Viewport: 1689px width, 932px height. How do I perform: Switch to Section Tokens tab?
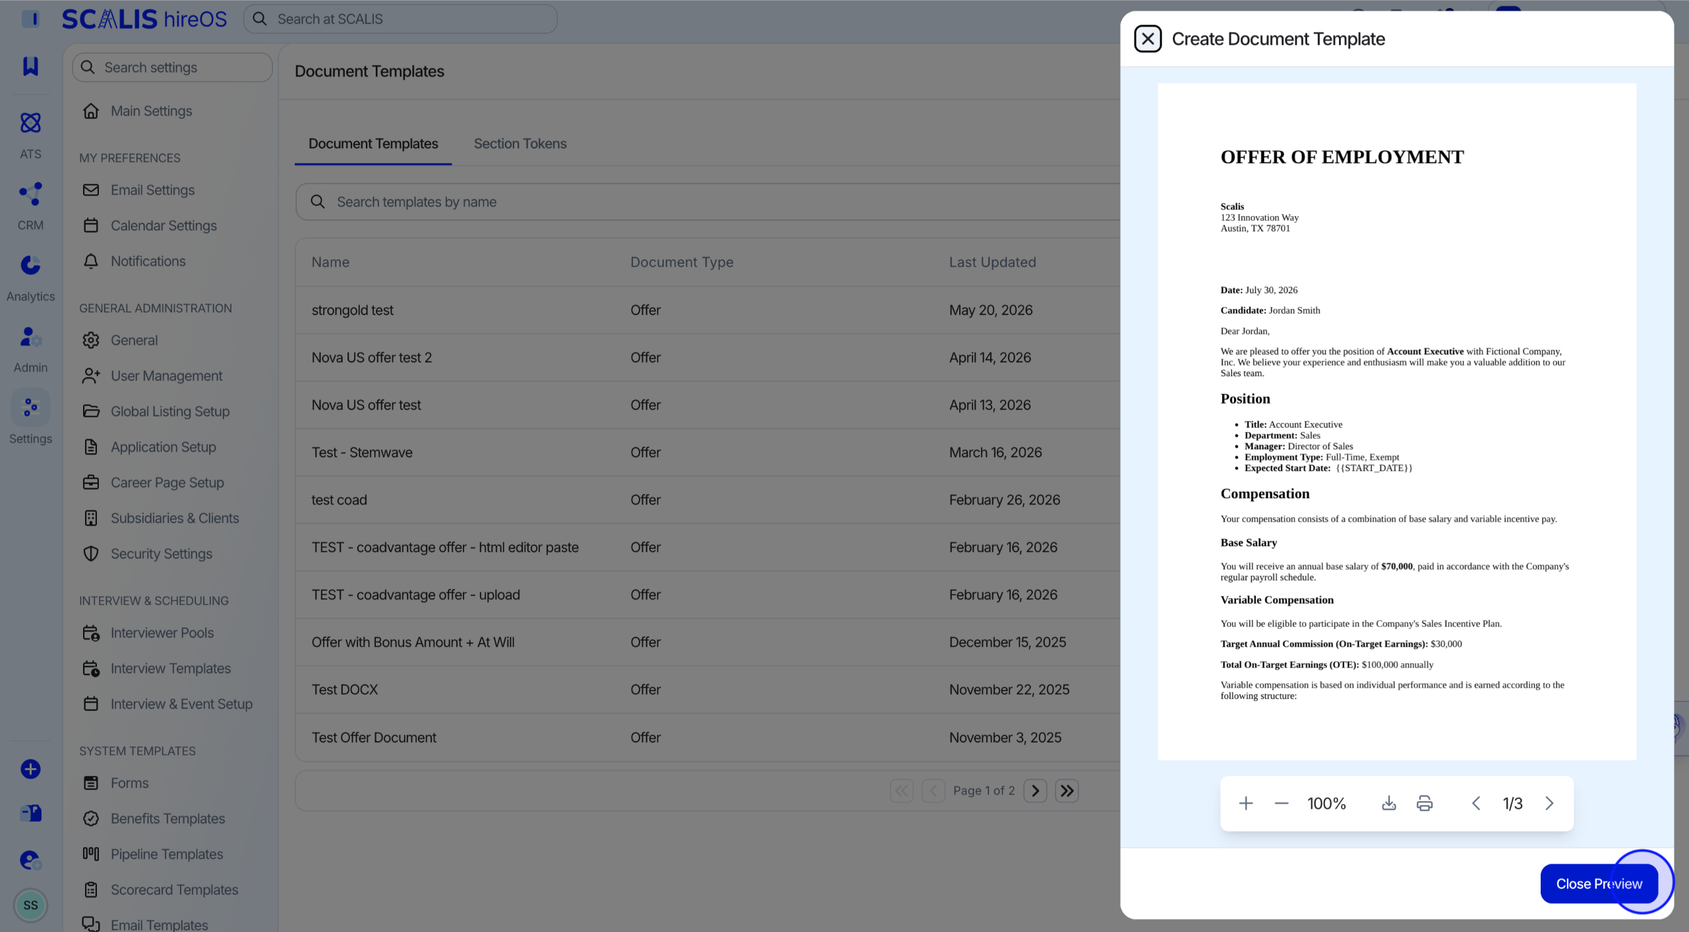click(519, 144)
